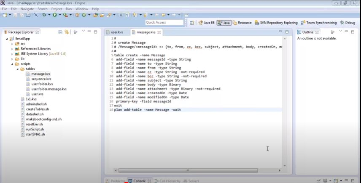Open the Window menu
This screenshot has width=361, height=183.
(x=82, y=9)
